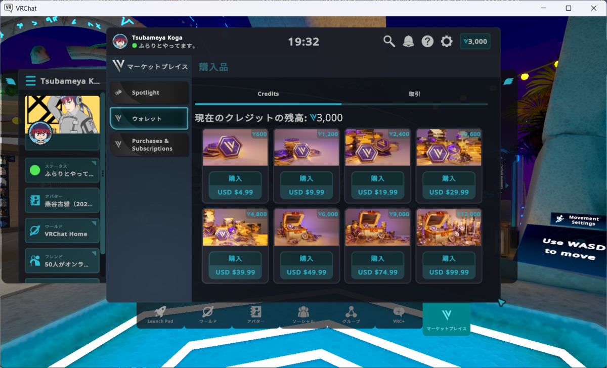The width and height of the screenshot is (607, 368).
Task: Select ウォレット in marketplace sidebar
Action: click(x=149, y=119)
